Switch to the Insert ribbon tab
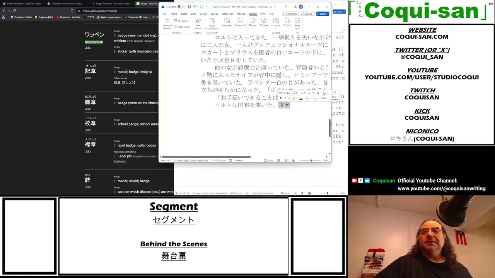495x278 pixels. (184, 14)
